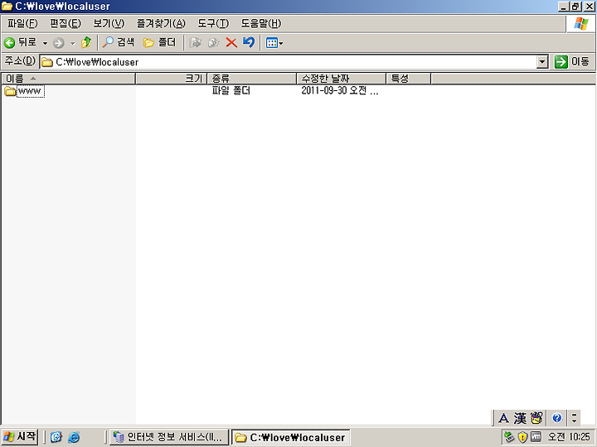Sort by the 수정한 날짜 column header
The width and height of the screenshot is (597, 447).
(x=341, y=79)
